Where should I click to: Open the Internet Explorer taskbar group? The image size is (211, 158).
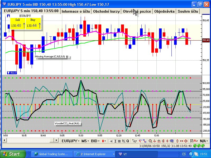pos(94,154)
